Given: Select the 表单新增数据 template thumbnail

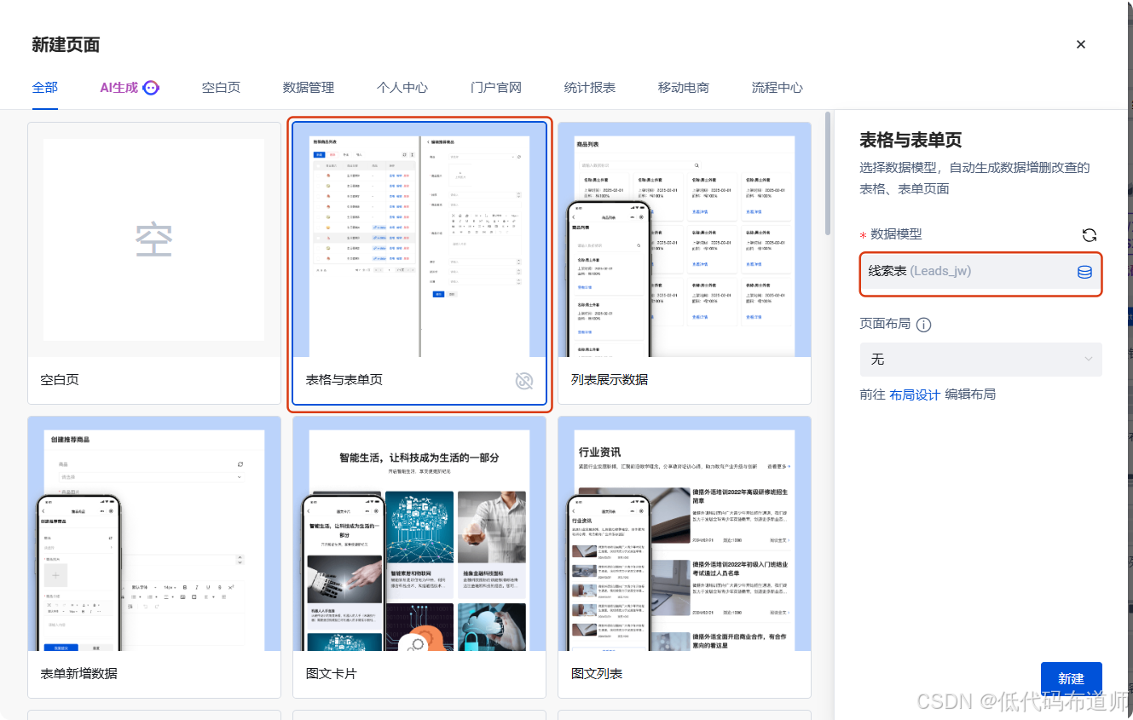Looking at the screenshot, I should (x=154, y=534).
